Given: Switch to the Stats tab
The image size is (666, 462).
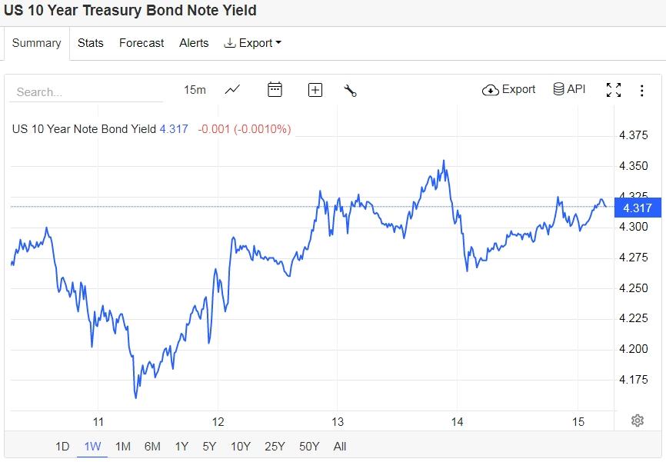Looking at the screenshot, I should pyautogui.click(x=91, y=43).
